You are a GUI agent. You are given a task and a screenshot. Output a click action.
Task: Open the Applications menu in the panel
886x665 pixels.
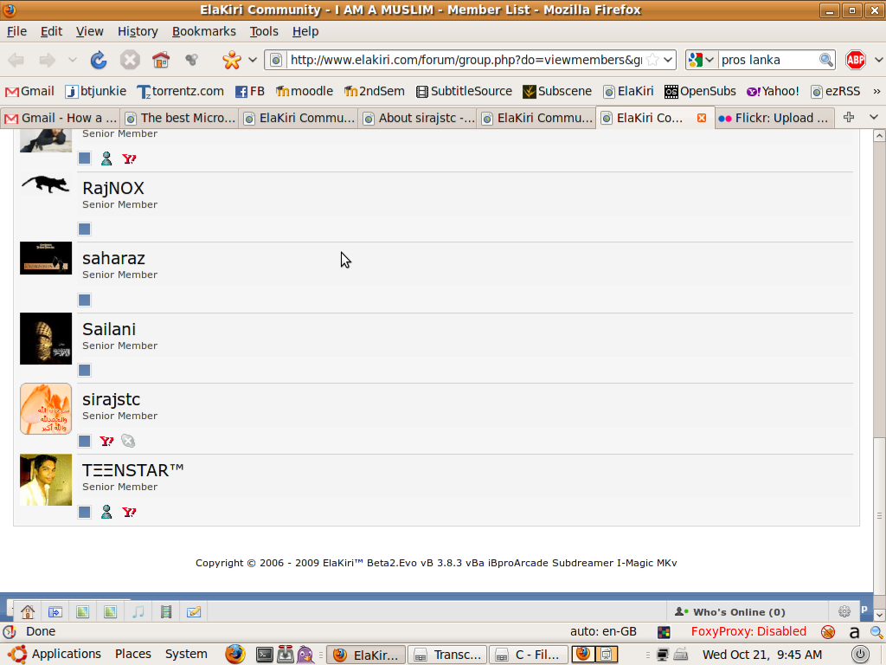[55, 655]
